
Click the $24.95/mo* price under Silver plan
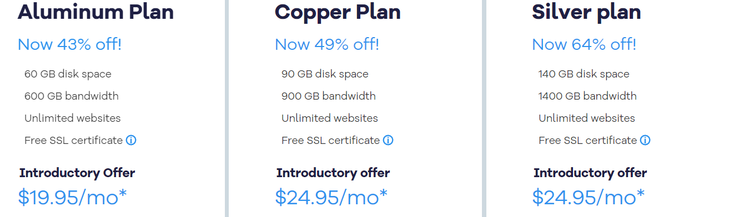pos(589,197)
